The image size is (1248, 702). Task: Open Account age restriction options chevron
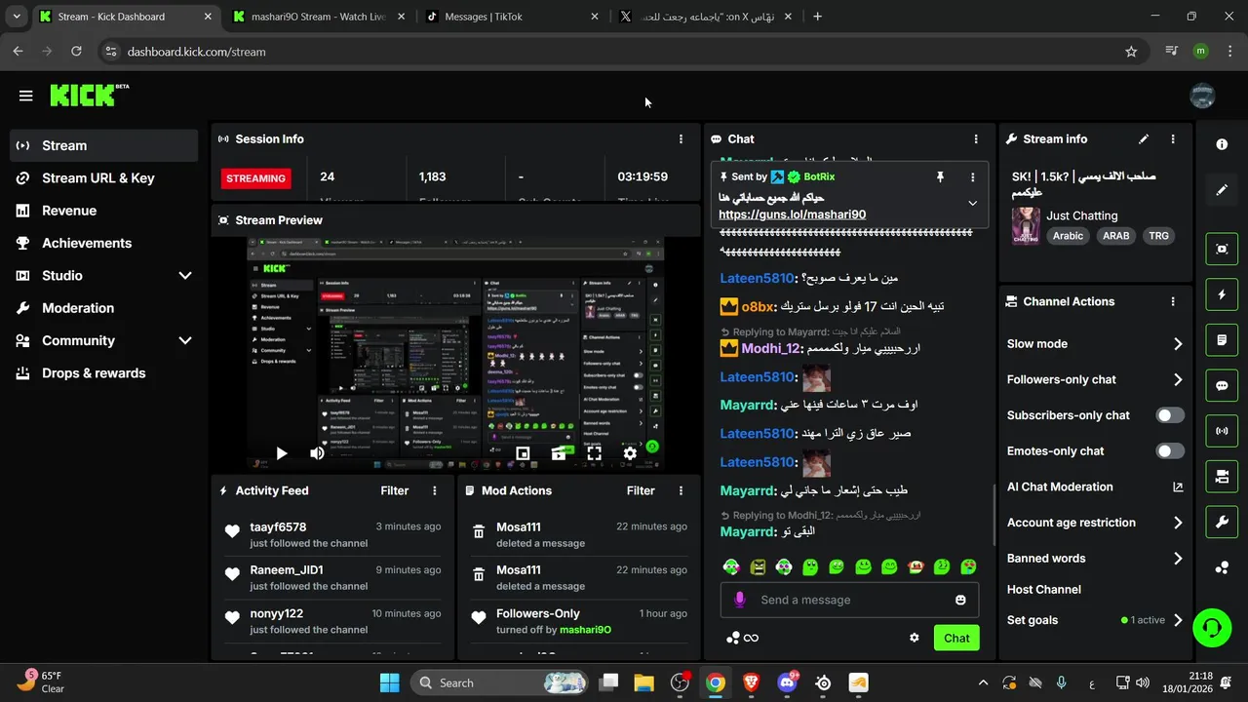pyautogui.click(x=1177, y=524)
